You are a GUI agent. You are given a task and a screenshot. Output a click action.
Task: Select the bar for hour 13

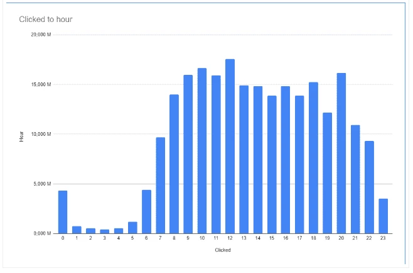pyautogui.click(x=244, y=160)
